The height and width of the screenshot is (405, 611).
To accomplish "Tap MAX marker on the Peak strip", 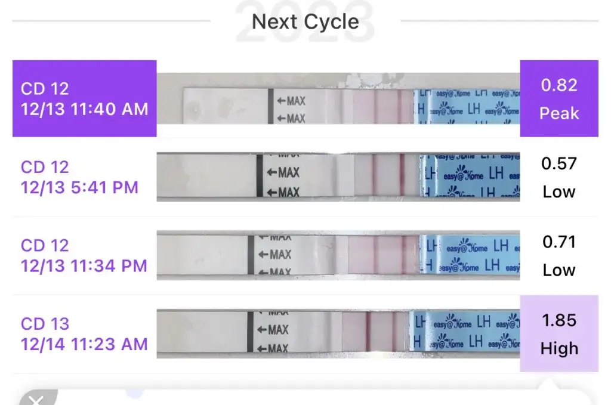I will coord(291,101).
